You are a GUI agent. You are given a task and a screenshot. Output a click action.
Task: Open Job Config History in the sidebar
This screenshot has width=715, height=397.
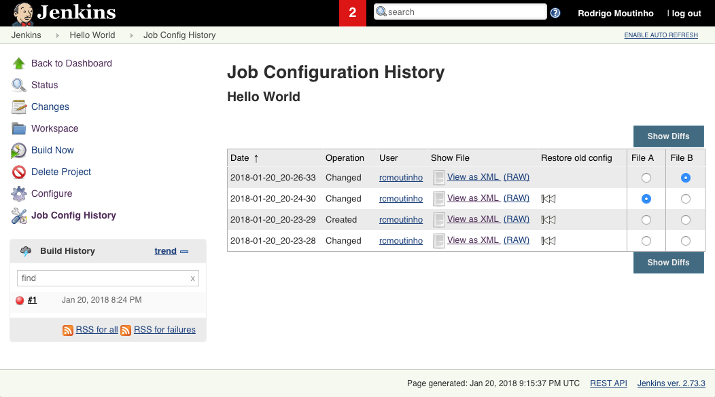[73, 215]
